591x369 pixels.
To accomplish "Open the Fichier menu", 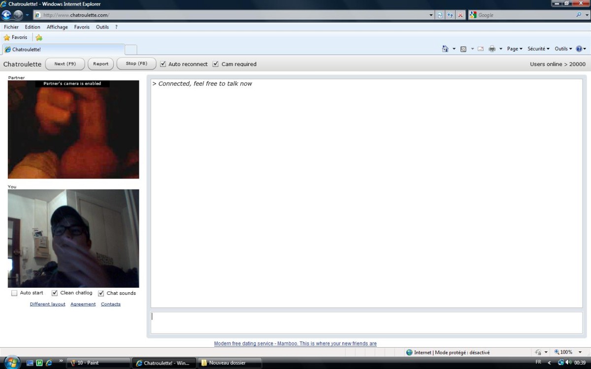I will pos(11,27).
